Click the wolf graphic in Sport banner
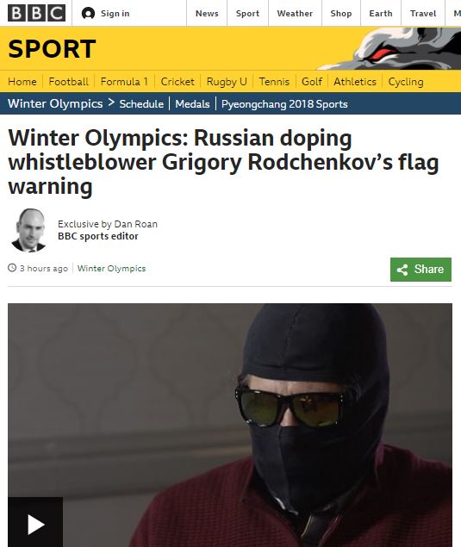 (392, 48)
